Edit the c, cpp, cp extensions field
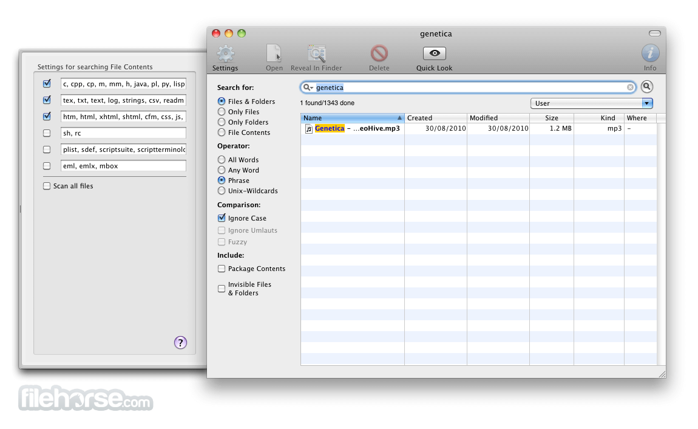Image resolution: width=698 pixels, height=429 pixels. [x=123, y=84]
